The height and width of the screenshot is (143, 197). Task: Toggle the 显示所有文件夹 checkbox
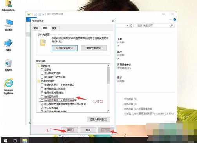[42, 73]
